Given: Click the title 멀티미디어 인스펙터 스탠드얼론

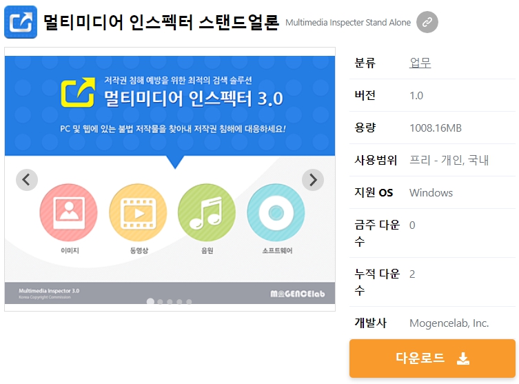Looking at the screenshot, I should (x=161, y=22).
